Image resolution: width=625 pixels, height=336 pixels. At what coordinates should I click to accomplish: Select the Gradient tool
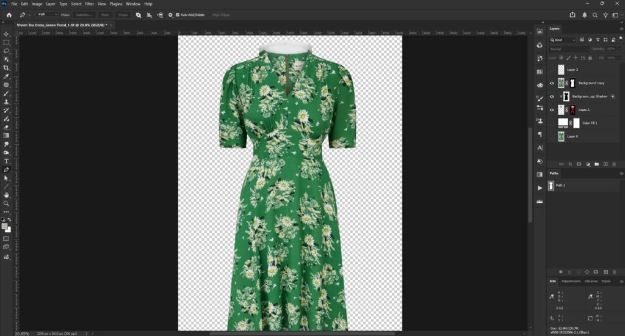click(x=6, y=136)
